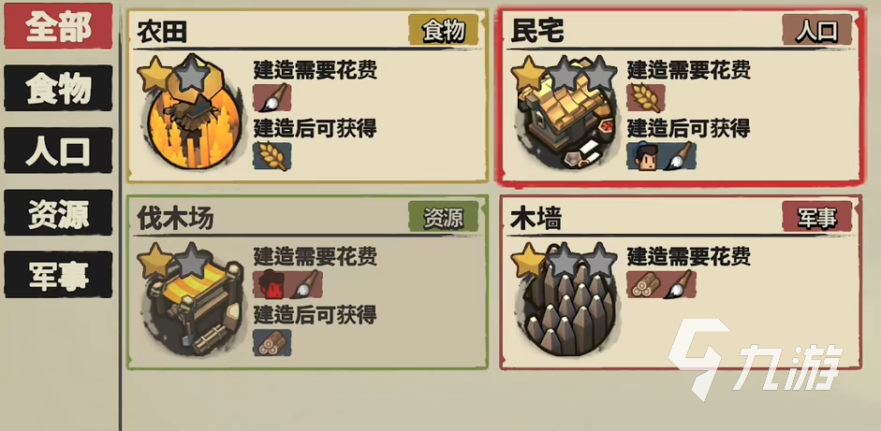Switch to the 食物 category tab
Image resolution: width=881 pixels, height=431 pixels.
click(x=58, y=88)
